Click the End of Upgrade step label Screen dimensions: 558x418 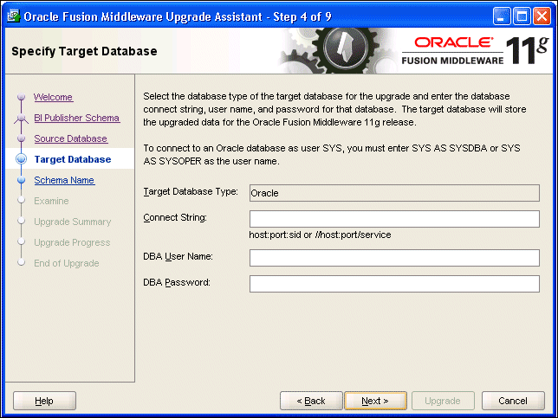[67, 263]
